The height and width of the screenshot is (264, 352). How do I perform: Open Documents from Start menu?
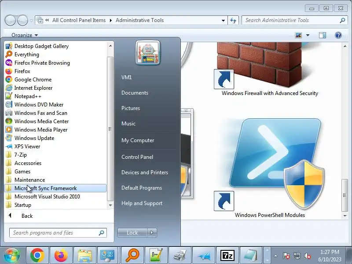point(135,93)
